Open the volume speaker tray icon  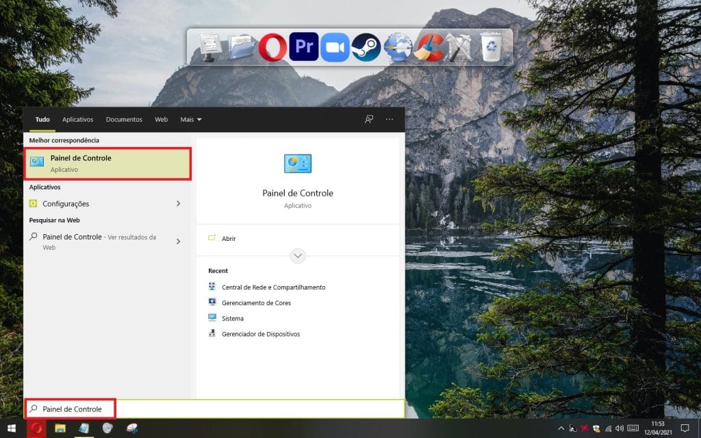coord(619,428)
